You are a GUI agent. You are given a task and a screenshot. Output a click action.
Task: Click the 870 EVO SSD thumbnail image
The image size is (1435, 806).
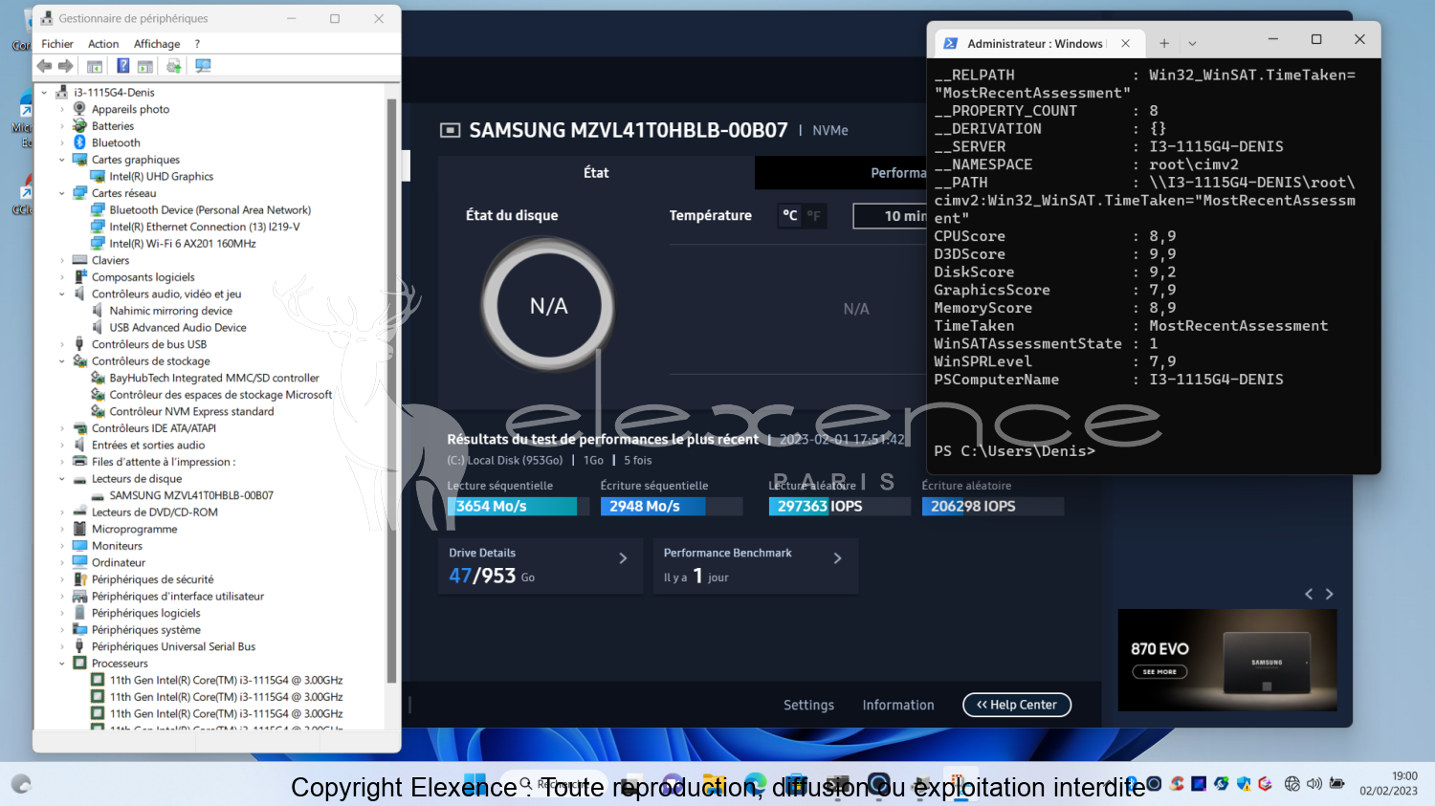(1267, 661)
